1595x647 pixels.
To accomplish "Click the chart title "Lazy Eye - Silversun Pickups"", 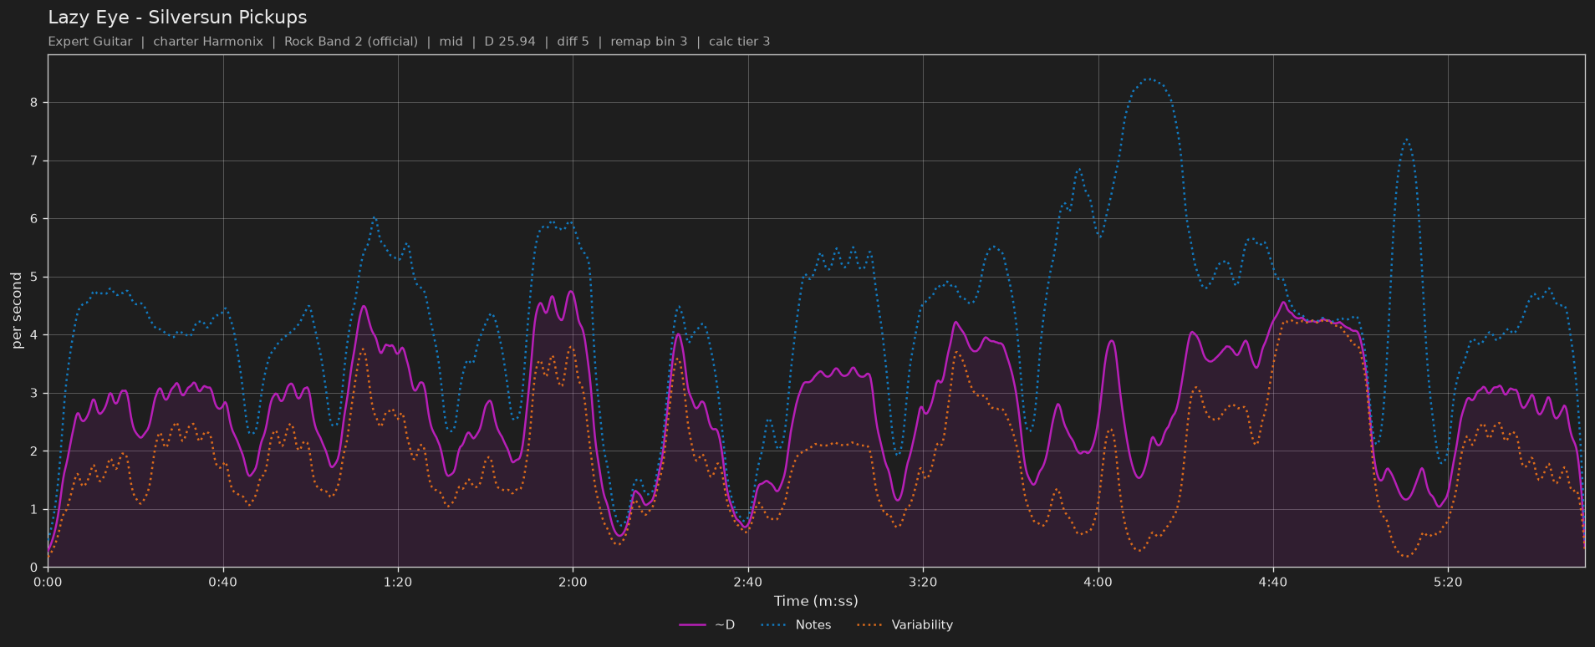I will click(x=177, y=18).
